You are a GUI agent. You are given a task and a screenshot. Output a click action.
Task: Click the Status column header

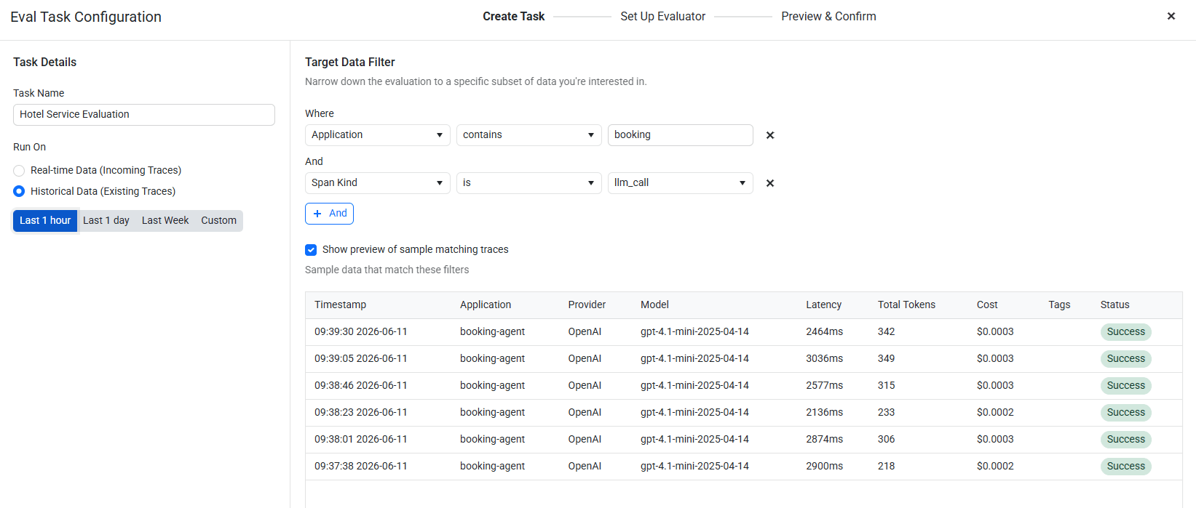[1115, 305]
